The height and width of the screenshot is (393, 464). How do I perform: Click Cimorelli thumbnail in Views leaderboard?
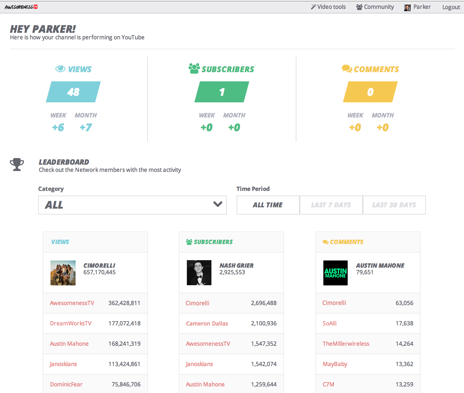(63, 273)
